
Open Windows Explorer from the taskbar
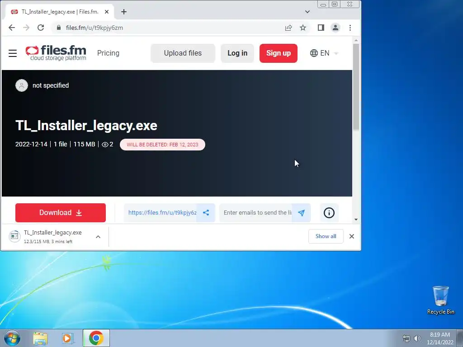(40, 338)
